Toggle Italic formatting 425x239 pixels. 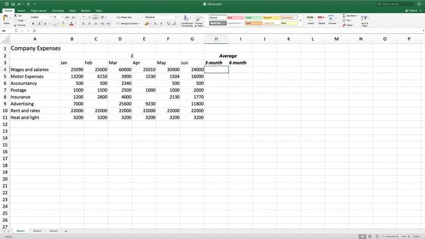[x=39, y=24]
